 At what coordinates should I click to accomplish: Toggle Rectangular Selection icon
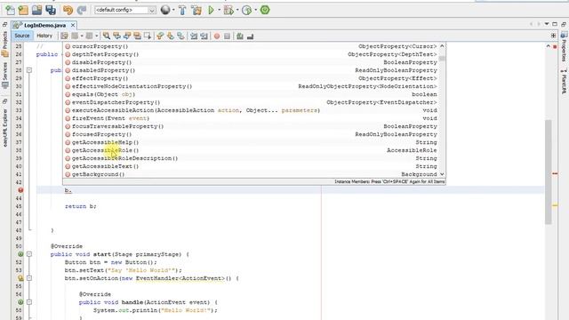148,36
